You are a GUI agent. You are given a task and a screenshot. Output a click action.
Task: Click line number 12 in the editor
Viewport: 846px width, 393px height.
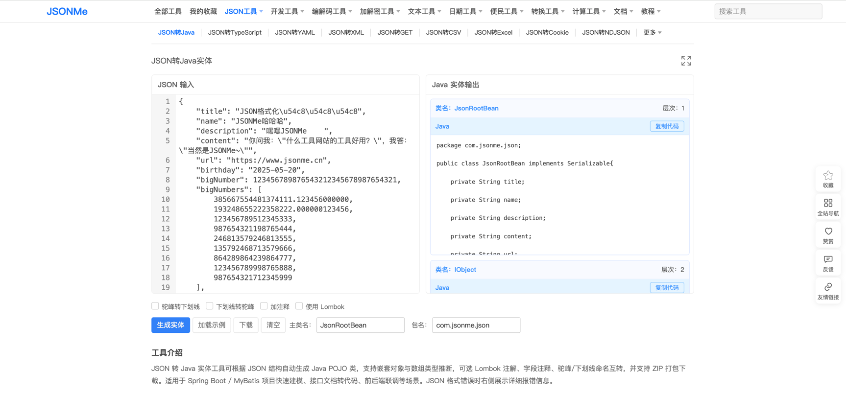pyautogui.click(x=166, y=219)
